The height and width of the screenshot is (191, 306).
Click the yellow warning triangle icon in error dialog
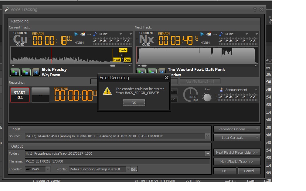[107, 91]
